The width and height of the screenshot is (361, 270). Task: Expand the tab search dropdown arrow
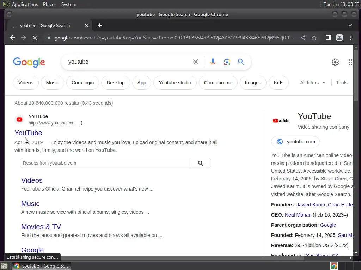(350, 25)
